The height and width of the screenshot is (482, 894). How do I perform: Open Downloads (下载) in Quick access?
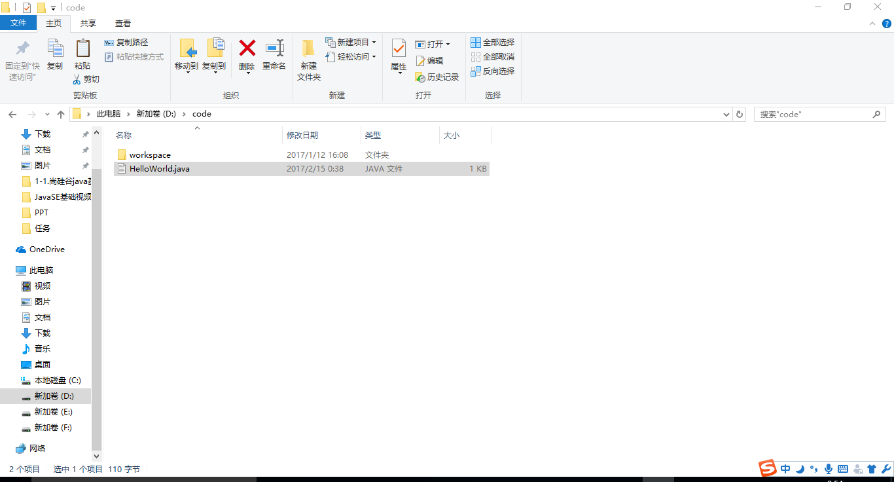43,134
